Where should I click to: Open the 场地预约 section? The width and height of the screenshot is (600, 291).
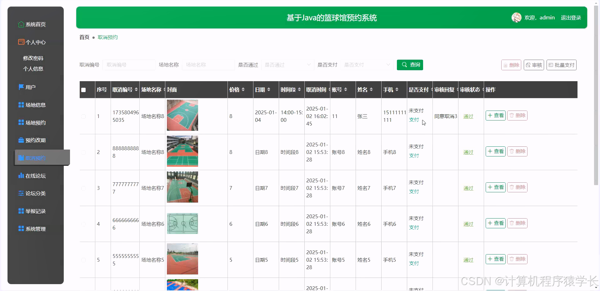coord(35,122)
